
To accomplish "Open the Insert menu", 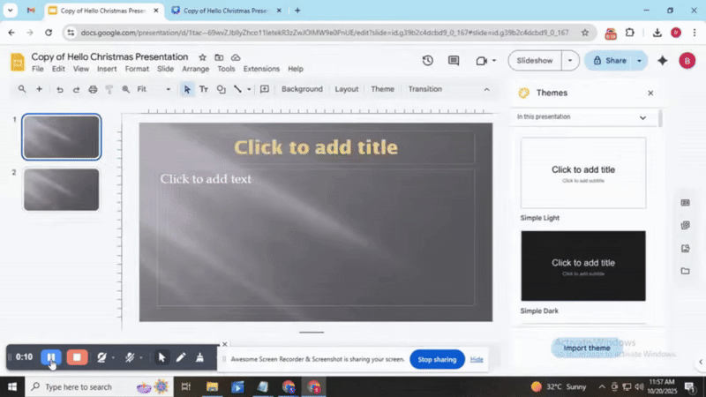I will click(107, 69).
